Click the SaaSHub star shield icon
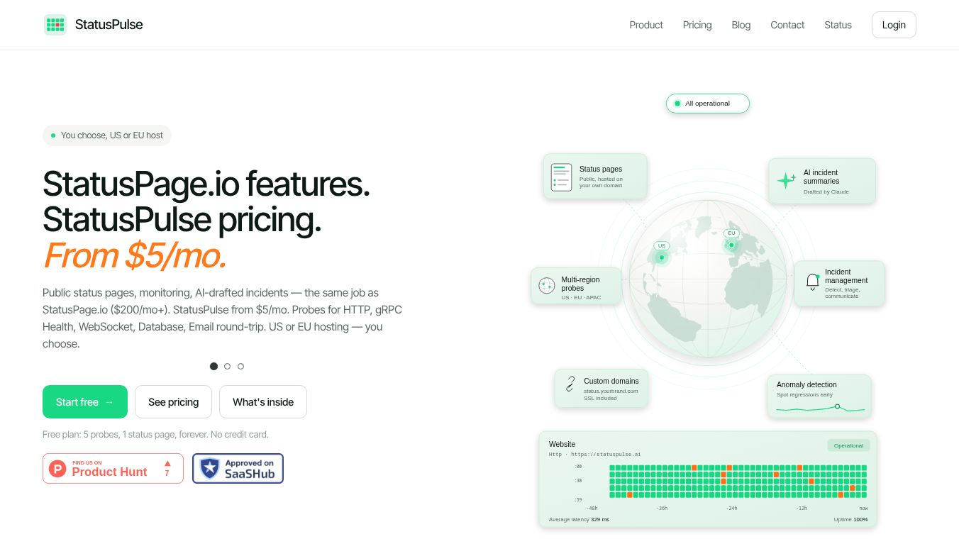959x539 pixels. [x=209, y=468]
